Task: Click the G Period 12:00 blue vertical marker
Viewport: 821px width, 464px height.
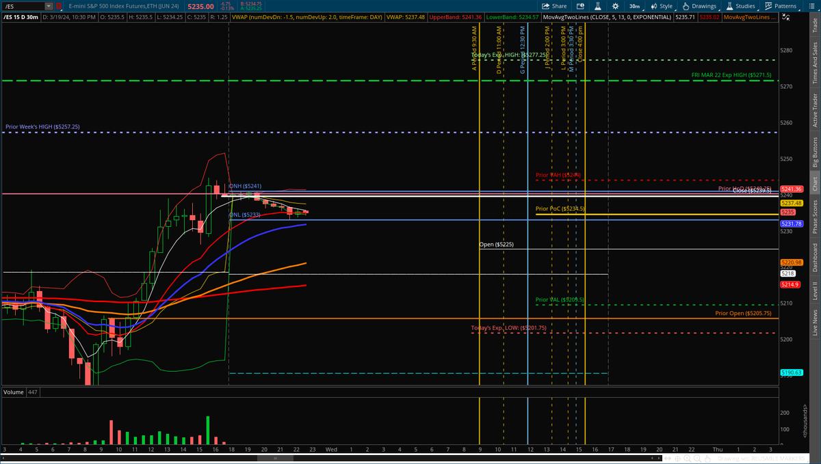Action: tap(527, 205)
